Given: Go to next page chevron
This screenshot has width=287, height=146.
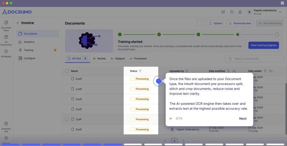Looking at the screenshot, I should [x=183, y=141].
